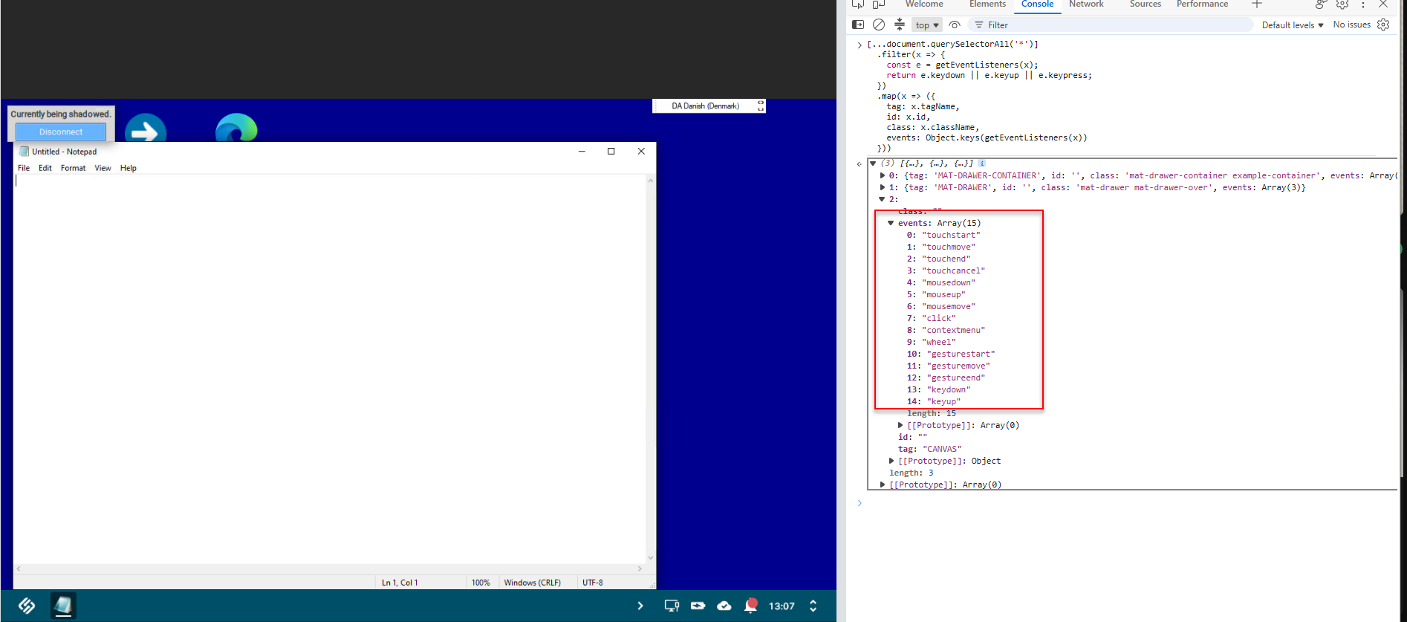Clear the console with the circle-slash icon

(x=879, y=25)
